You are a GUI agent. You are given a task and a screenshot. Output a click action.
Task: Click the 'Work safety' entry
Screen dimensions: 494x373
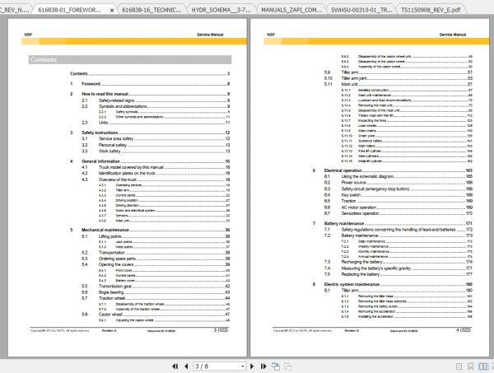110,152
